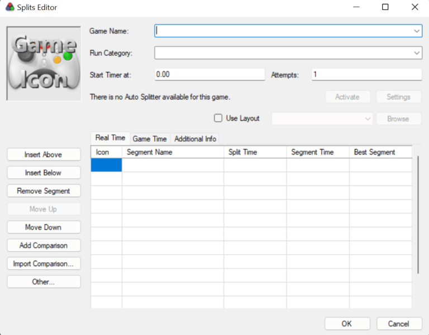
Task: Click the Move Down button
Action: click(44, 227)
